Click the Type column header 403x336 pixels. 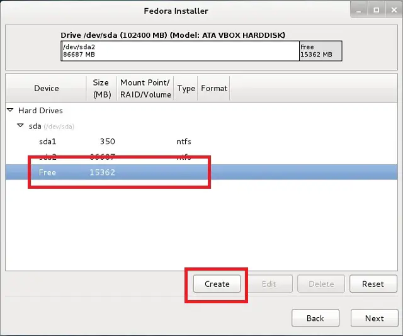[186, 88]
